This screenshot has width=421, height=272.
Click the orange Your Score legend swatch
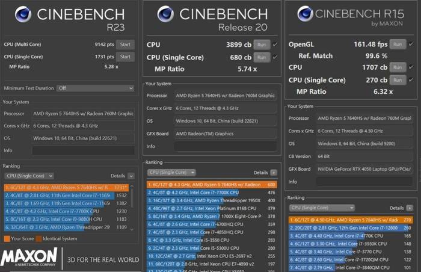point(7,238)
